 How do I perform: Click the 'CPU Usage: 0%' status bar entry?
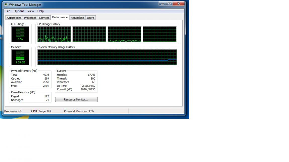tap(41, 111)
